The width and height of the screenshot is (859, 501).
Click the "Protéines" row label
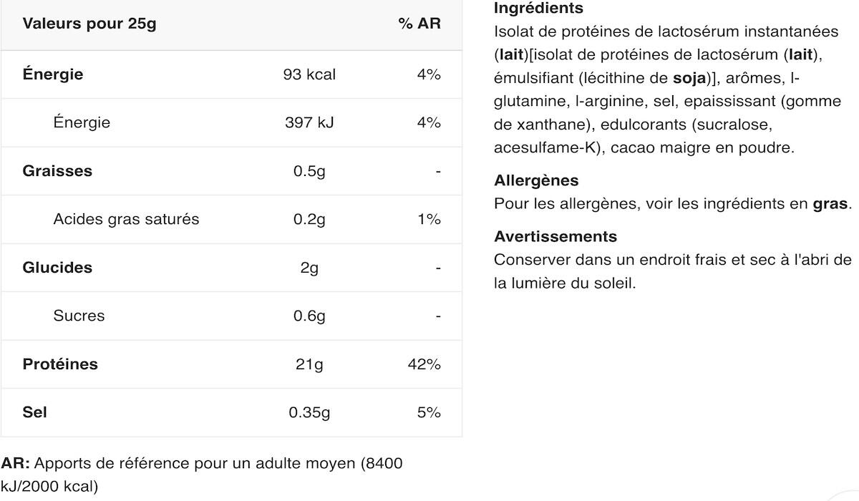pos(60,364)
